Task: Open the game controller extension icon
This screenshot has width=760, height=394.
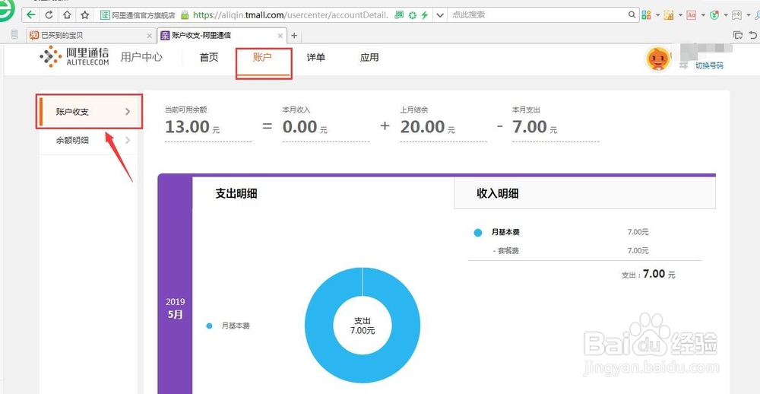Action: pyautogui.click(x=736, y=15)
